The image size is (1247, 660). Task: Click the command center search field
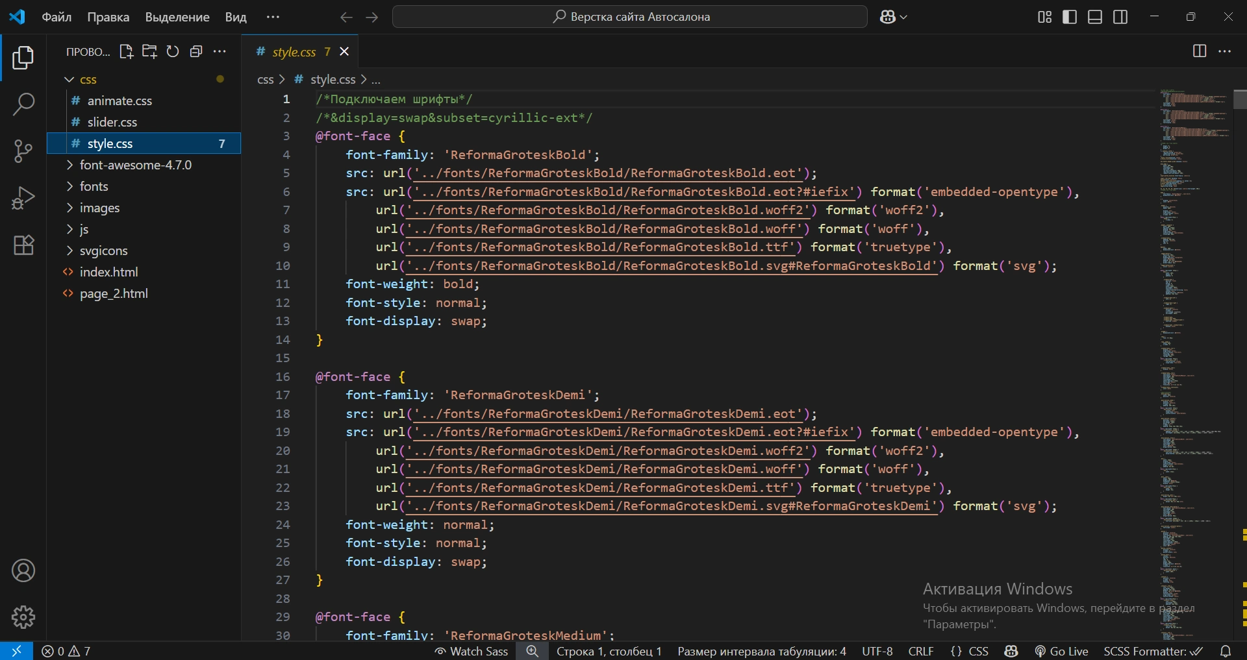point(629,17)
